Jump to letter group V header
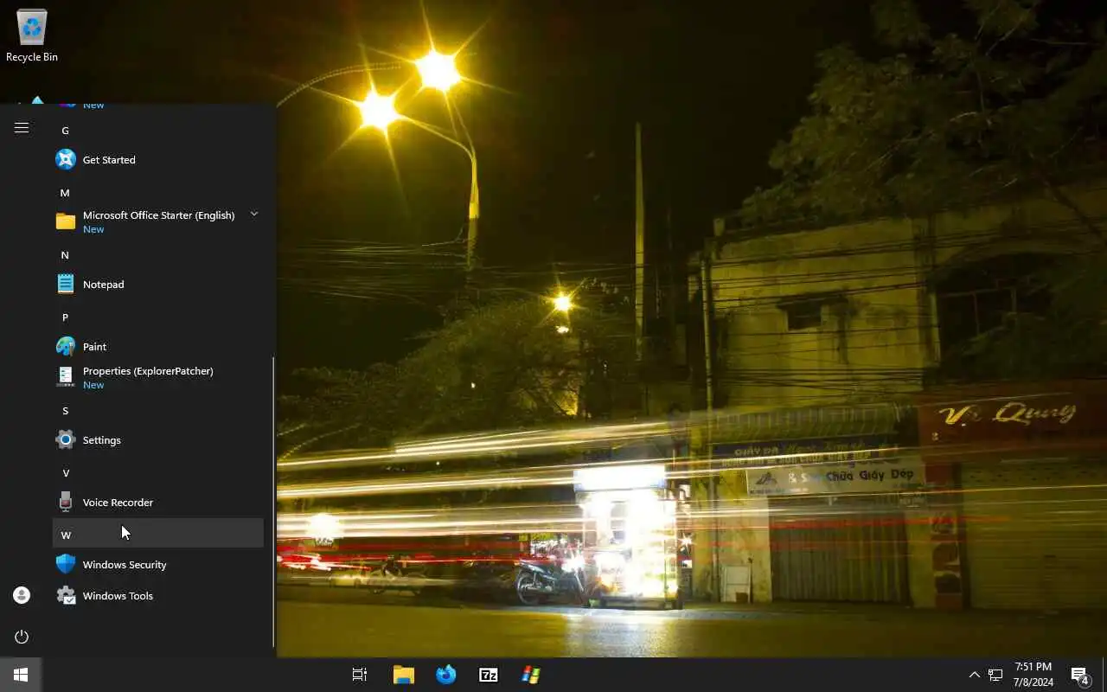Viewport: 1107px width, 692px height. (x=65, y=473)
